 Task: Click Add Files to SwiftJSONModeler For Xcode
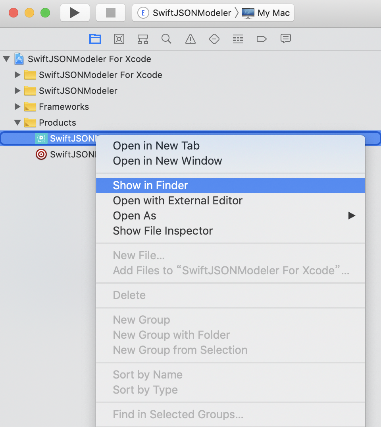pos(231,271)
